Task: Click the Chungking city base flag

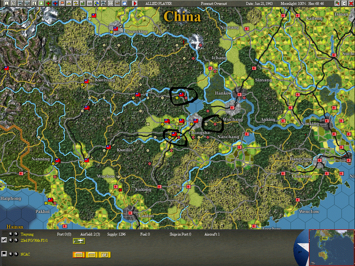Action: (x=116, y=29)
